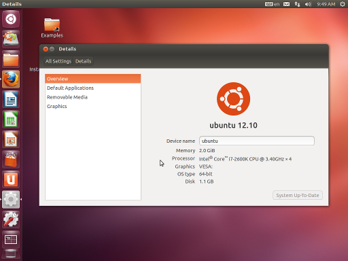Select Default Applications in the sidebar
348x261 pixels.
point(93,88)
